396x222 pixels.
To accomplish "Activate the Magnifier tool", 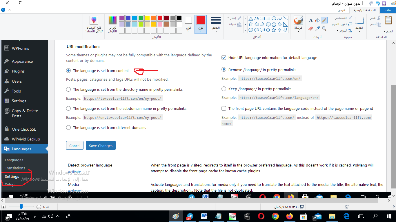I will tap(324, 29).
